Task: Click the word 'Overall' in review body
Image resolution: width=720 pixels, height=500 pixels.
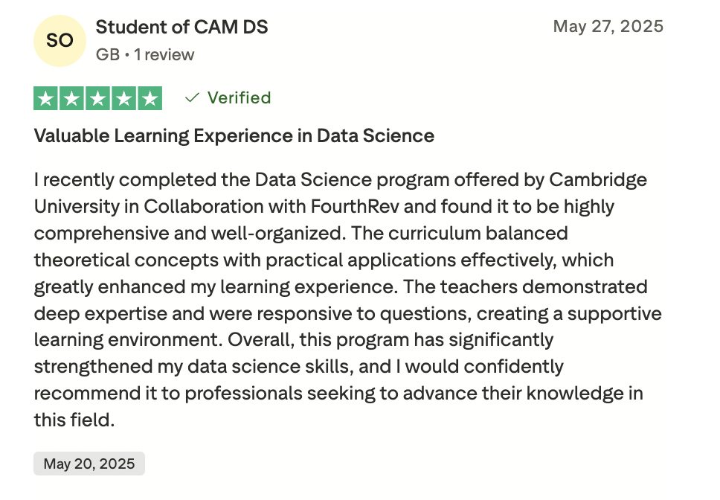Action: (256, 340)
